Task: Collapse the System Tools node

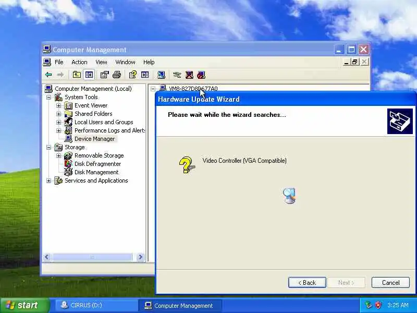Action: point(48,98)
